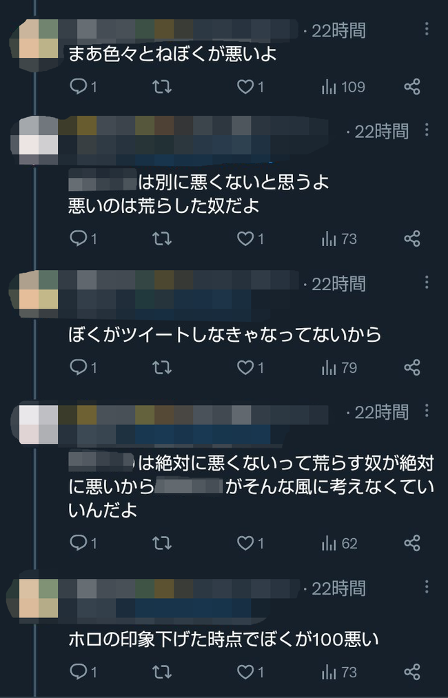Open the pixelated avatar of the first tweet
The height and width of the screenshot is (698, 448).
(x=39, y=39)
